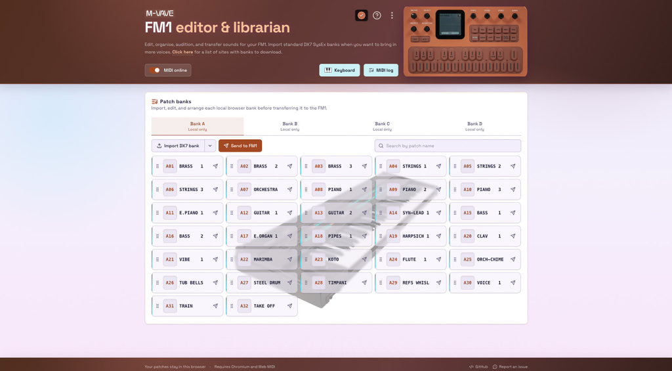Send patch A11 E.PIANO 1 to FM1
Screen dimensions: 672x371
point(215,213)
